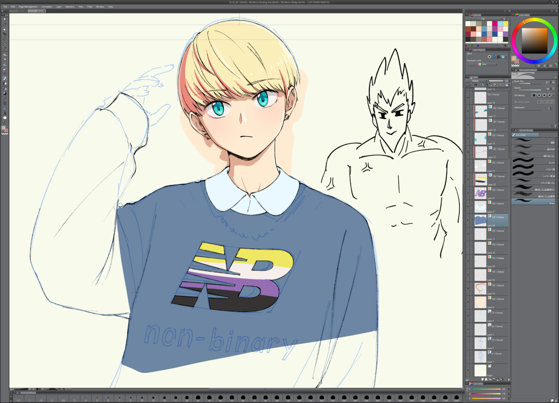Enable border effect in Layer Property
The height and width of the screenshot is (403, 559).
(x=489, y=57)
